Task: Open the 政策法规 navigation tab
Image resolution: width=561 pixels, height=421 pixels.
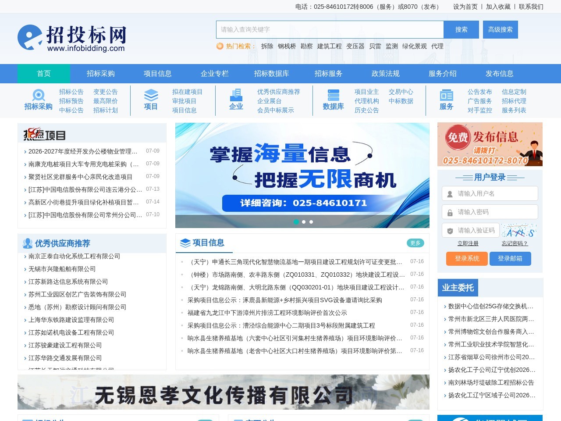Action: (x=386, y=74)
